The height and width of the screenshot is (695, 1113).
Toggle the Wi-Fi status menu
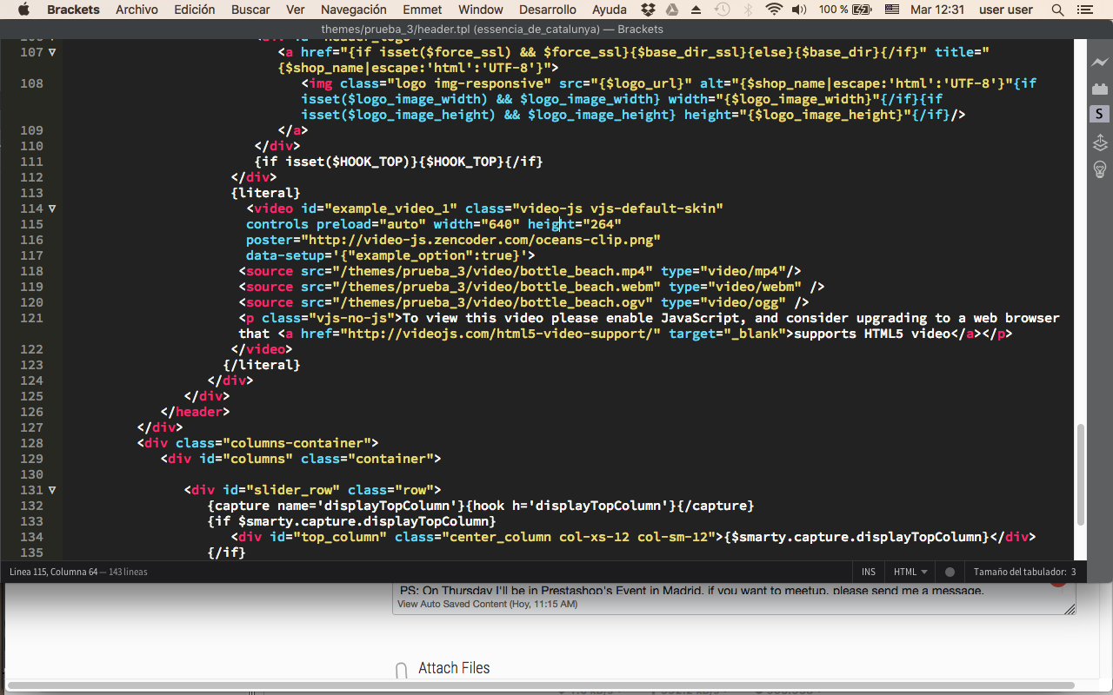(x=773, y=10)
